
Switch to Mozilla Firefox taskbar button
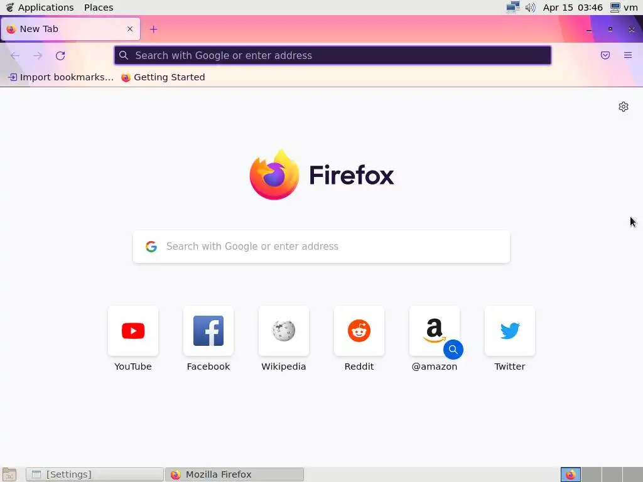click(x=235, y=474)
